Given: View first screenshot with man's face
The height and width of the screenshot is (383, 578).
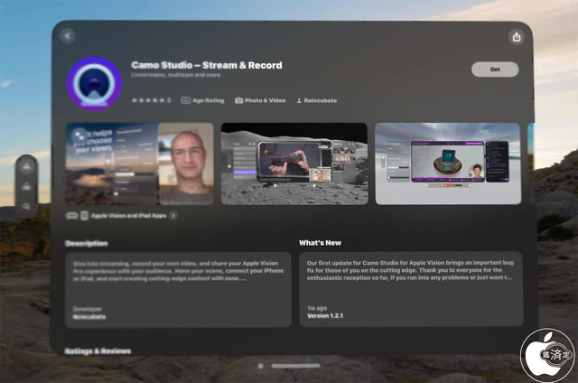Looking at the screenshot, I should (x=139, y=163).
